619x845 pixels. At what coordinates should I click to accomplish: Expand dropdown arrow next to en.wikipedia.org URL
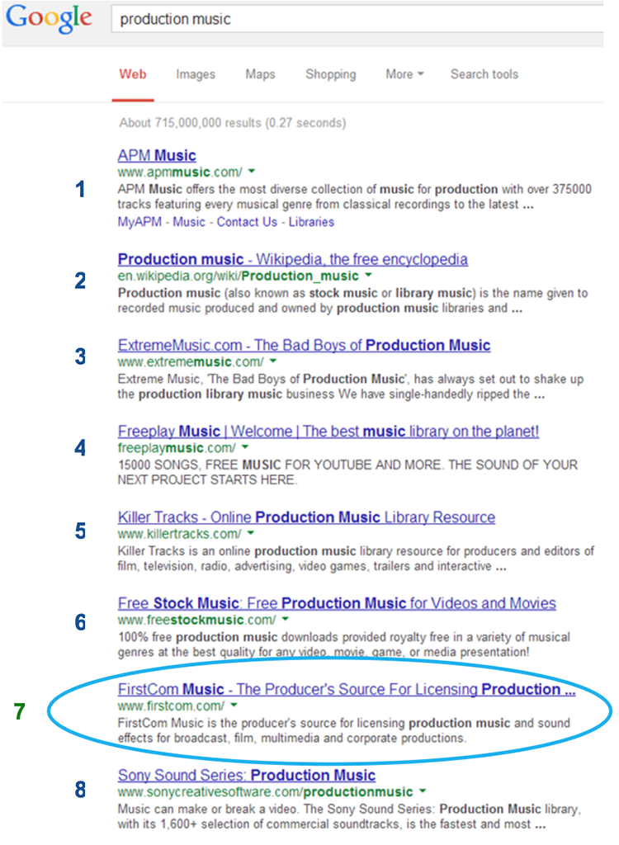tap(368, 276)
